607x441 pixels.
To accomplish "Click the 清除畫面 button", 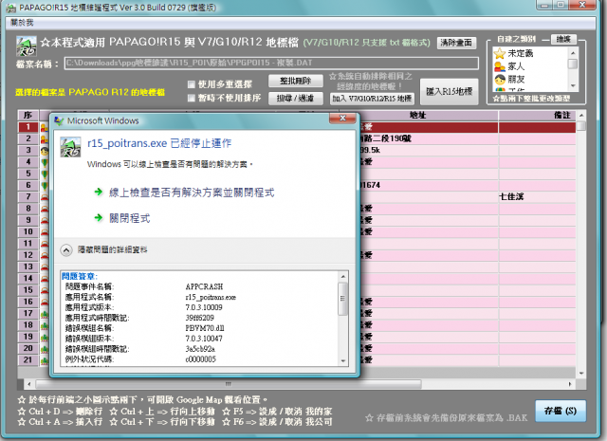I will (x=456, y=43).
